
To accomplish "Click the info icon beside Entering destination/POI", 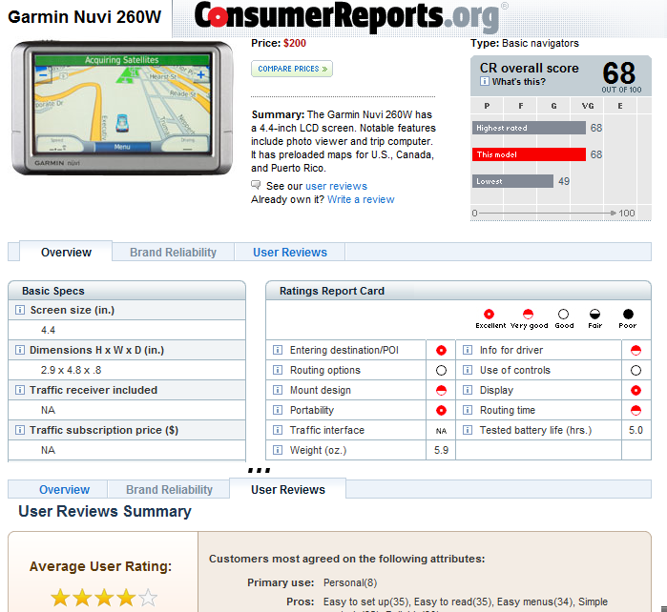I will pyautogui.click(x=278, y=350).
